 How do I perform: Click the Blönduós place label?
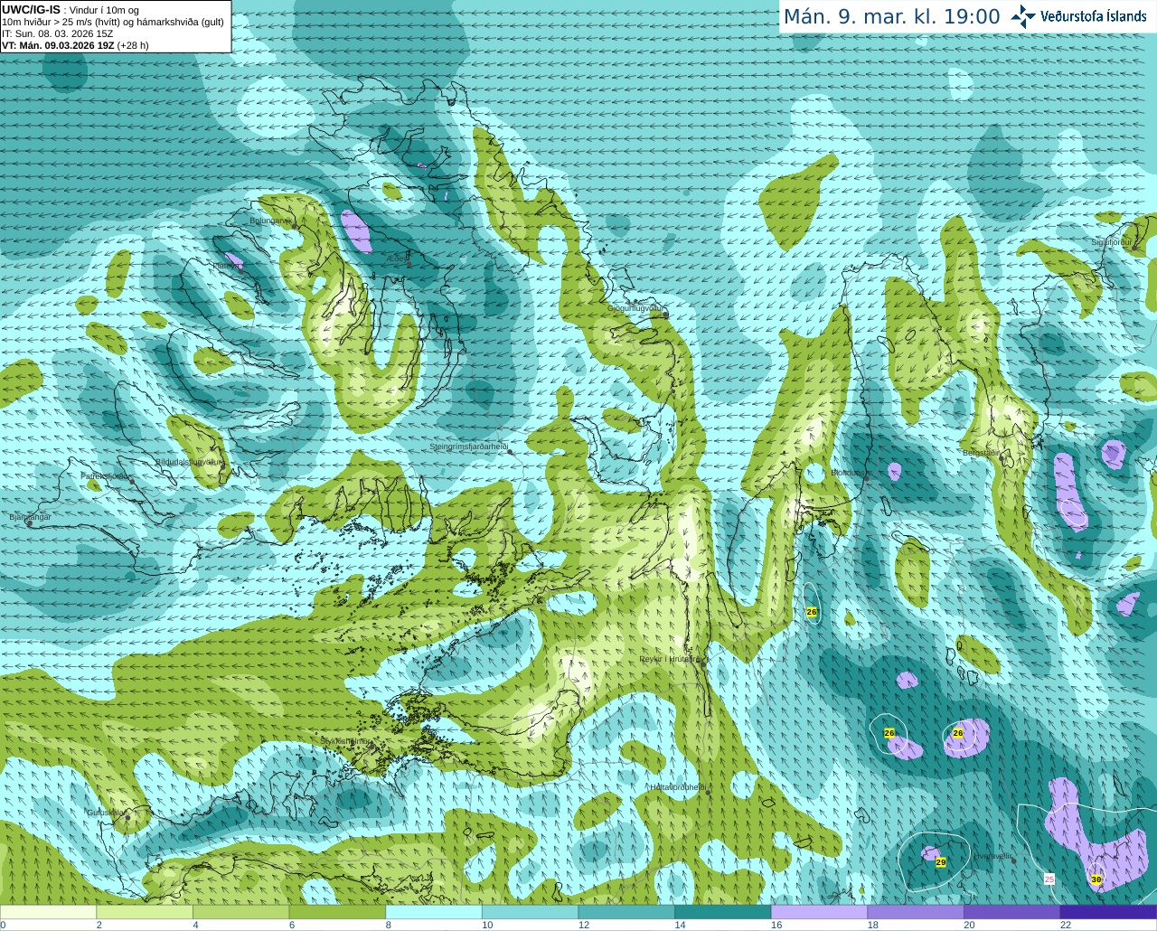848,473
